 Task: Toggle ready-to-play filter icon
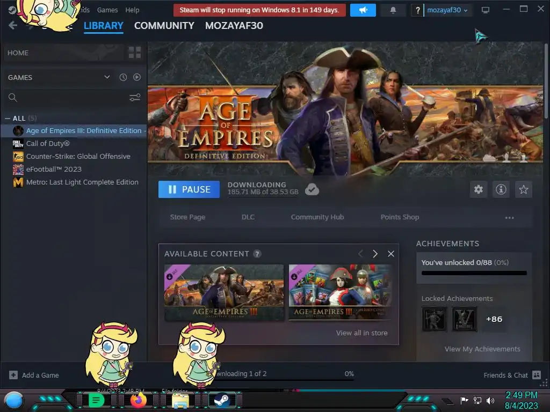(137, 77)
